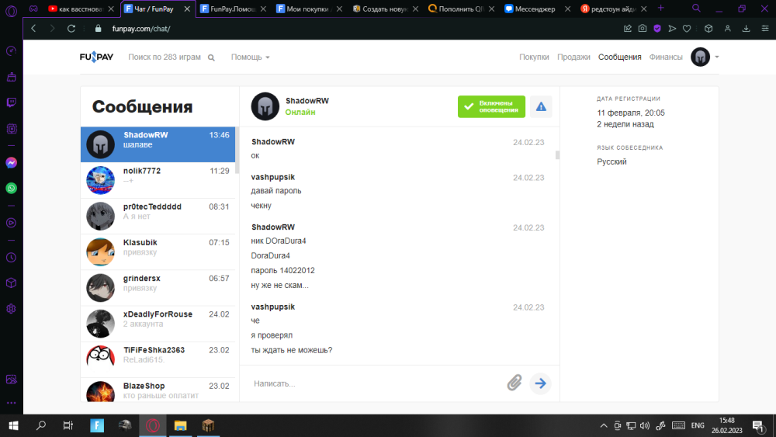Image resolution: width=776 pixels, height=437 pixels.
Task: Open the extensions cube in the sidebar
Action: pos(11,283)
